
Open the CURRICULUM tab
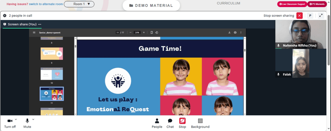(228, 3)
